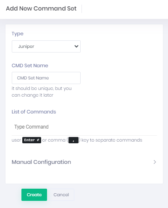Viewport: 168px width, 208px height.
Task: Click the List of Commands label
Action: (34, 112)
